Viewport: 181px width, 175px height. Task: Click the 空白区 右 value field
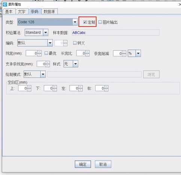tap(100, 88)
